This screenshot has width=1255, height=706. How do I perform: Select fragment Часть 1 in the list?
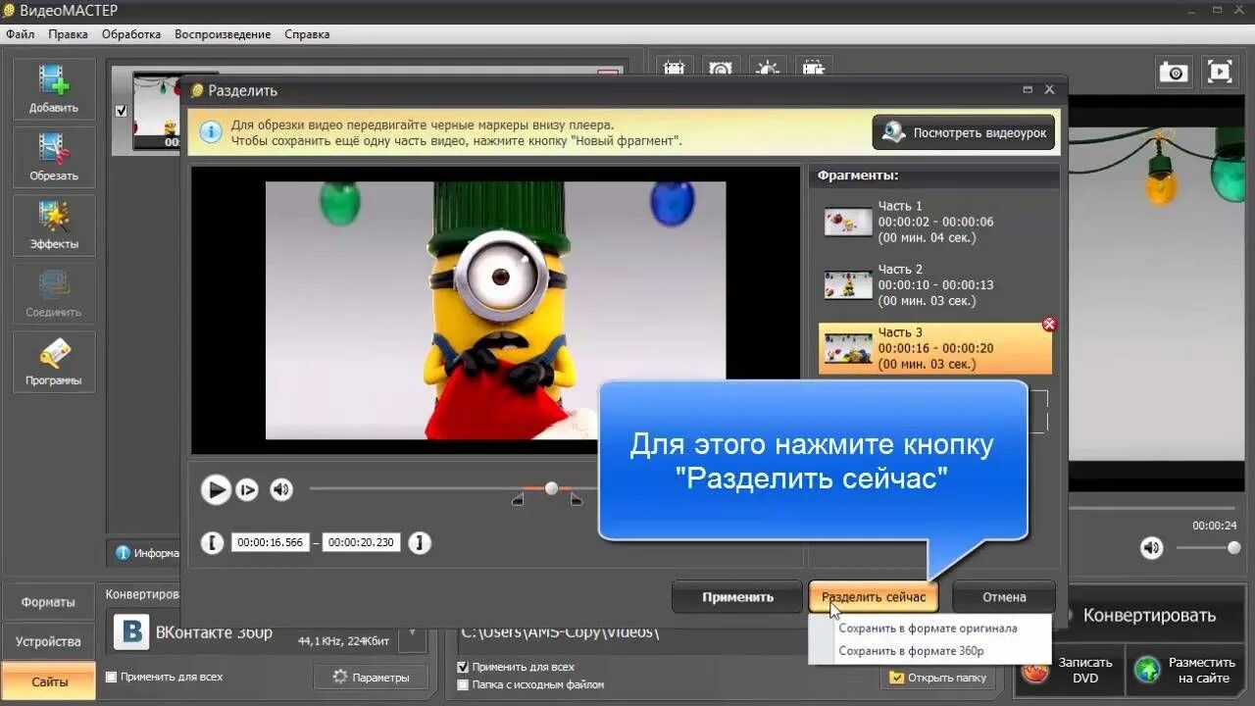935,222
